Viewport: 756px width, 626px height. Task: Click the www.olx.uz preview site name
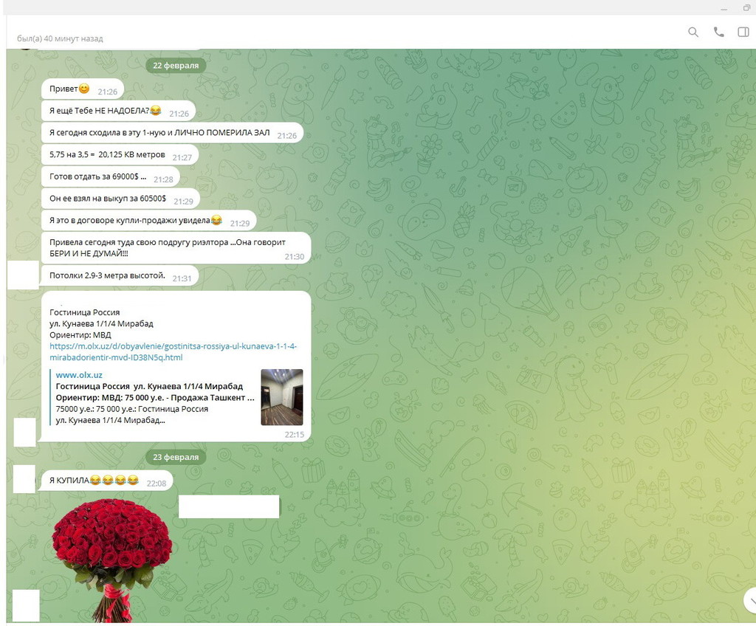pyautogui.click(x=78, y=375)
